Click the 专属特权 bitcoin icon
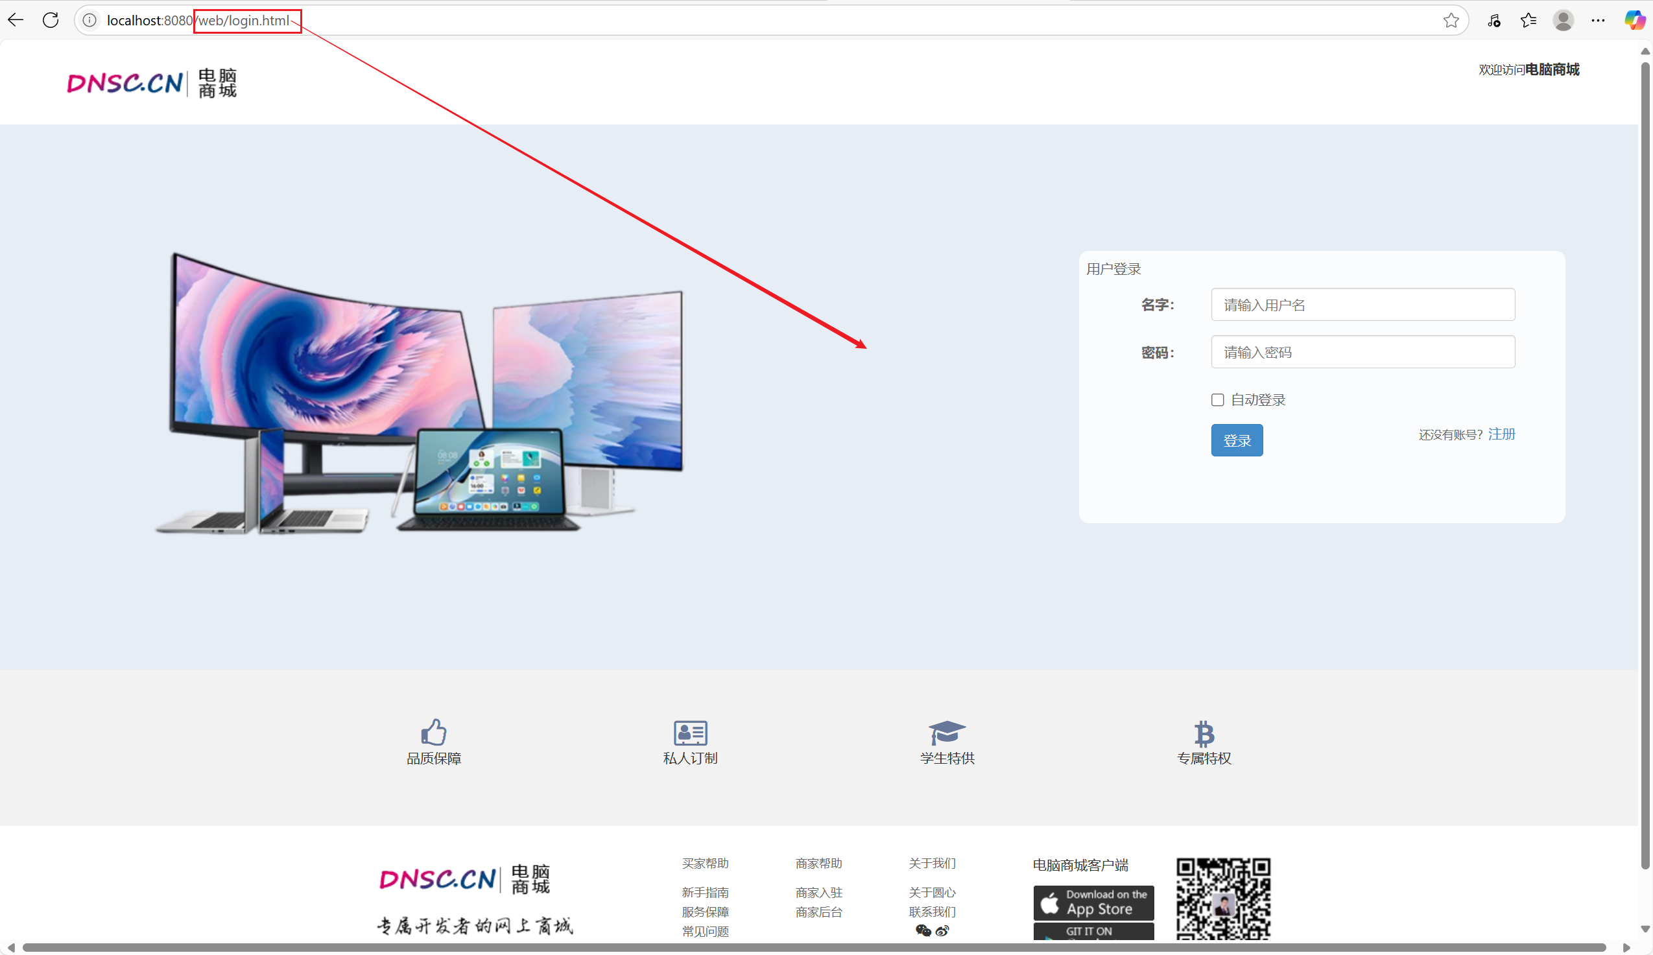This screenshot has width=1653, height=955. click(1204, 733)
